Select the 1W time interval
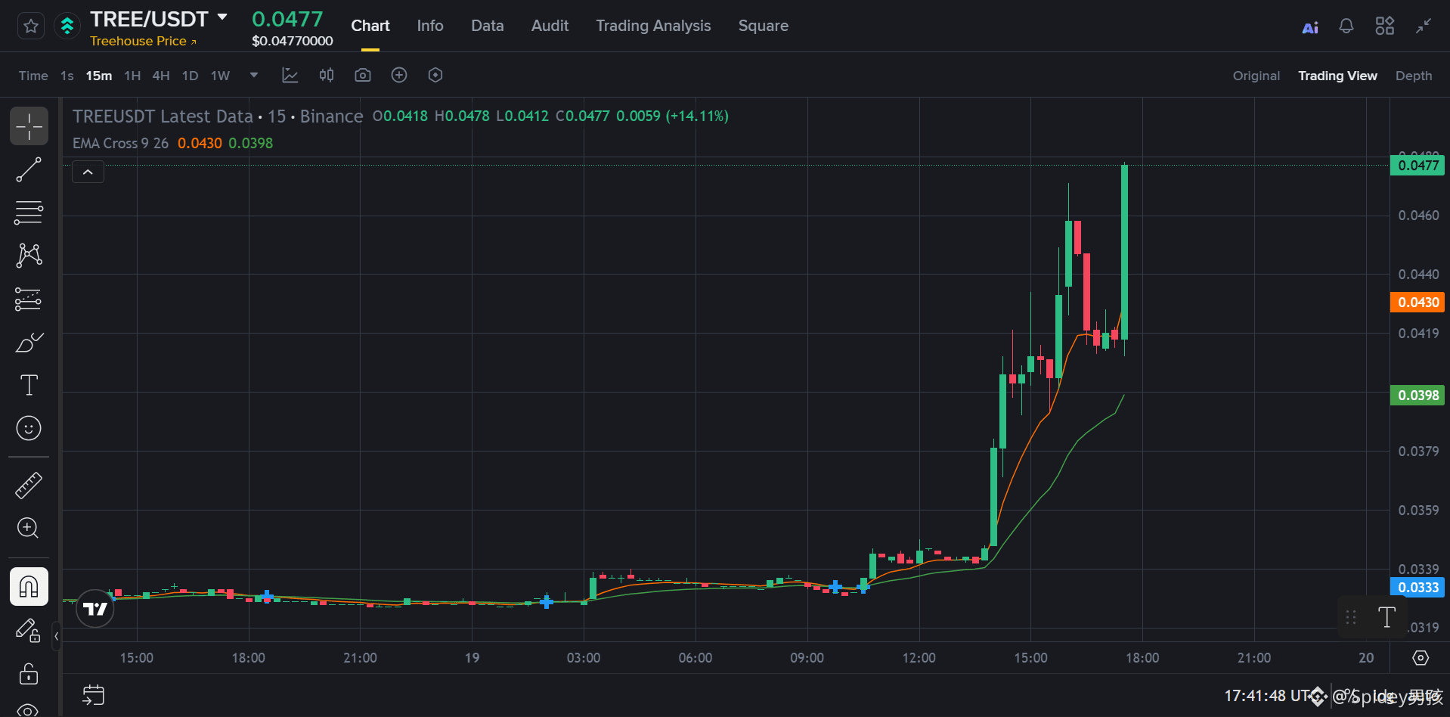Screen dimensions: 1450x717 220,76
